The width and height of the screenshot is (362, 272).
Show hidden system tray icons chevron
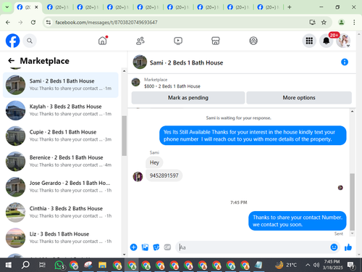[308, 265]
